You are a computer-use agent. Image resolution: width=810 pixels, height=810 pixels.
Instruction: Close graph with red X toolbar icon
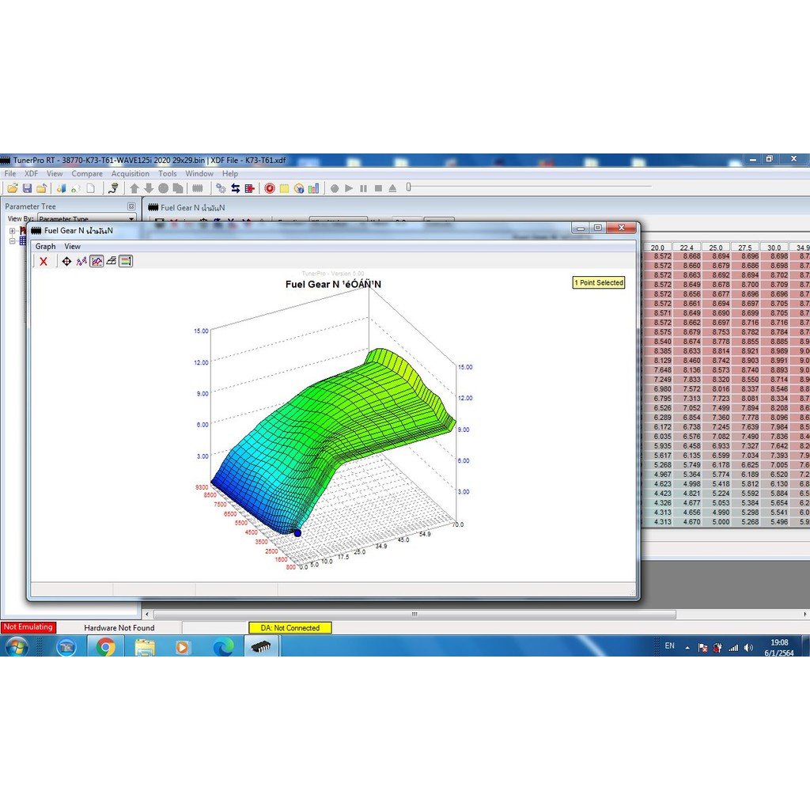44,261
